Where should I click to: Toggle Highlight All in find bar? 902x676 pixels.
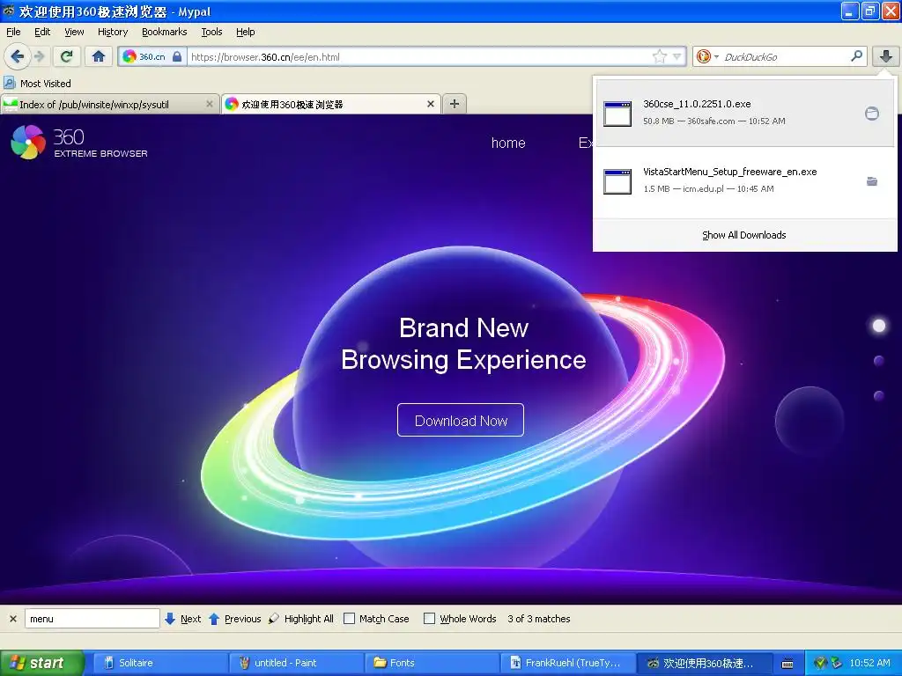coord(301,619)
